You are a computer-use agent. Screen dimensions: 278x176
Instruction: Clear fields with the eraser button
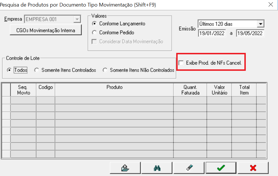point(189,168)
